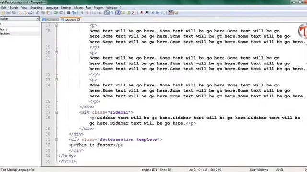This screenshot has height=172, width=307.
Task: Toggle Show All Characters pilcrow icon
Action: pos(112,13)
